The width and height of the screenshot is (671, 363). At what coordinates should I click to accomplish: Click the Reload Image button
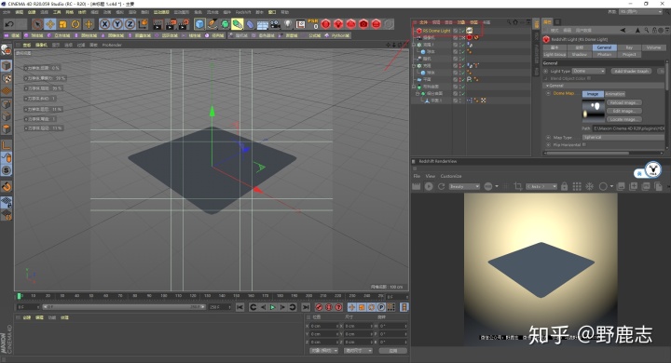coord(623,102)
